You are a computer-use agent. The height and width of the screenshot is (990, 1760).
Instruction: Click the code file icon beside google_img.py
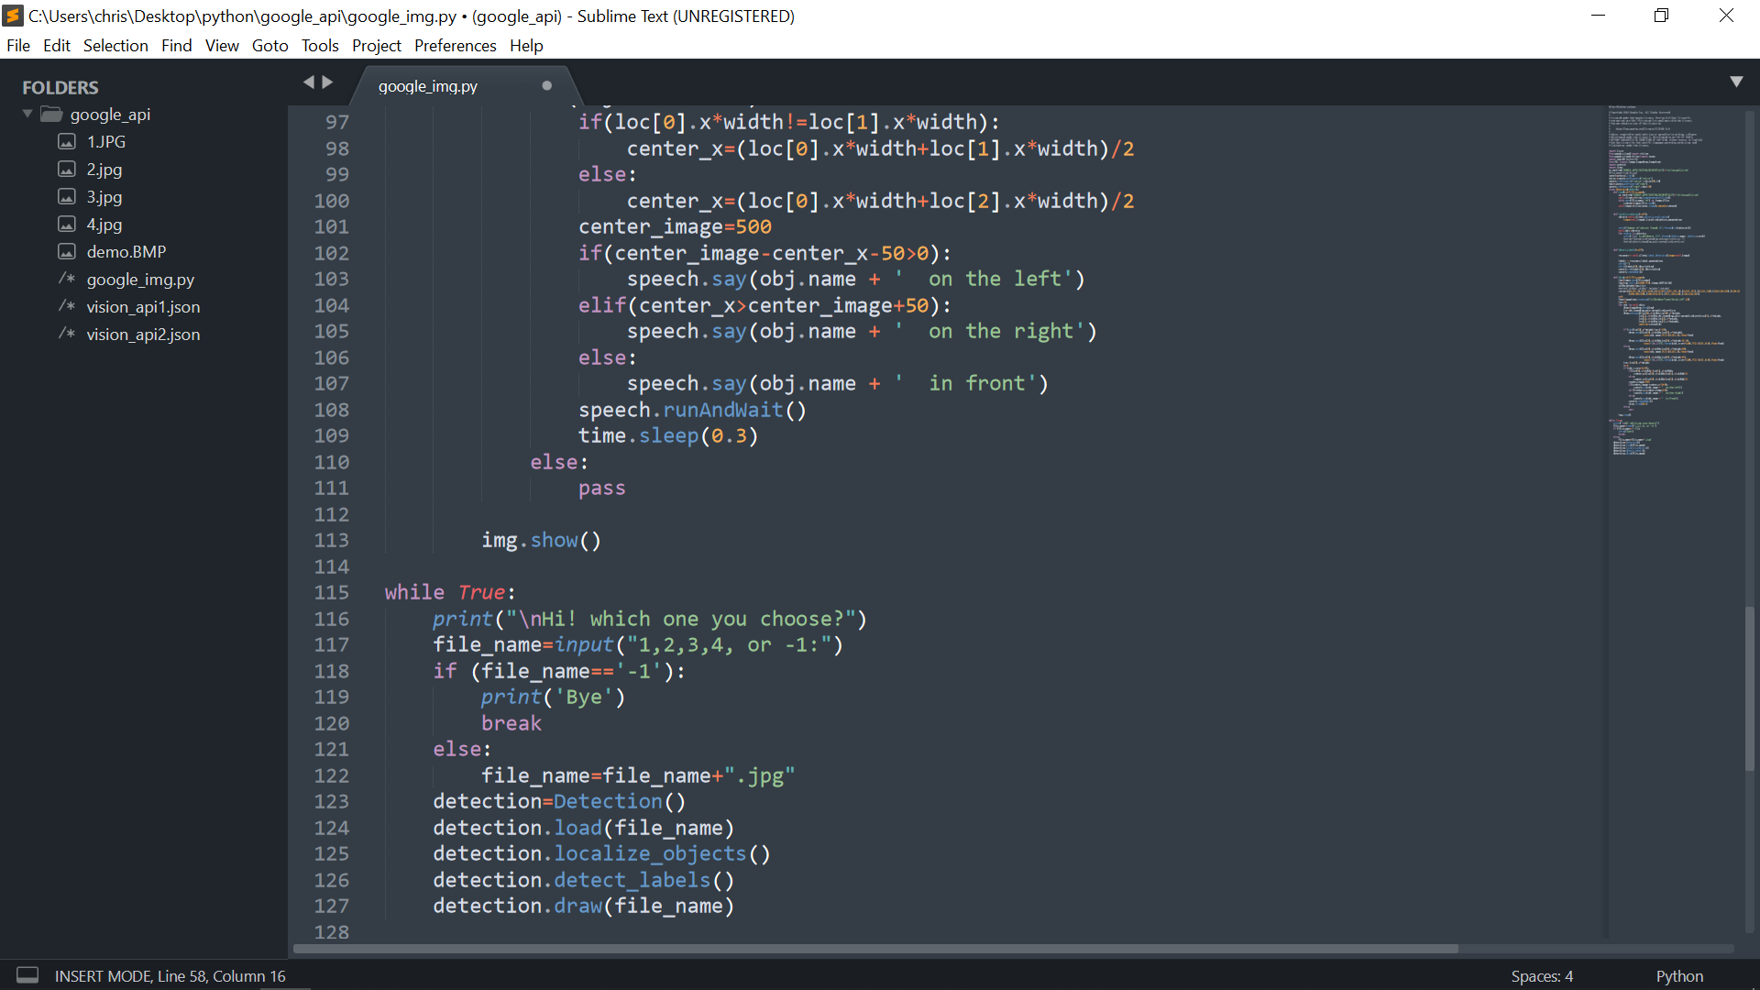[67, 280]
